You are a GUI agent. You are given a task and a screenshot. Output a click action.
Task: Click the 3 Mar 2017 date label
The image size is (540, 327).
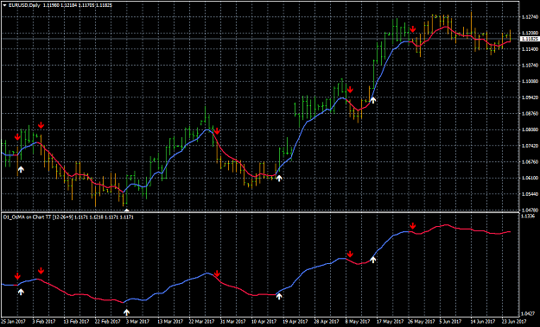(x=137, y=322)
